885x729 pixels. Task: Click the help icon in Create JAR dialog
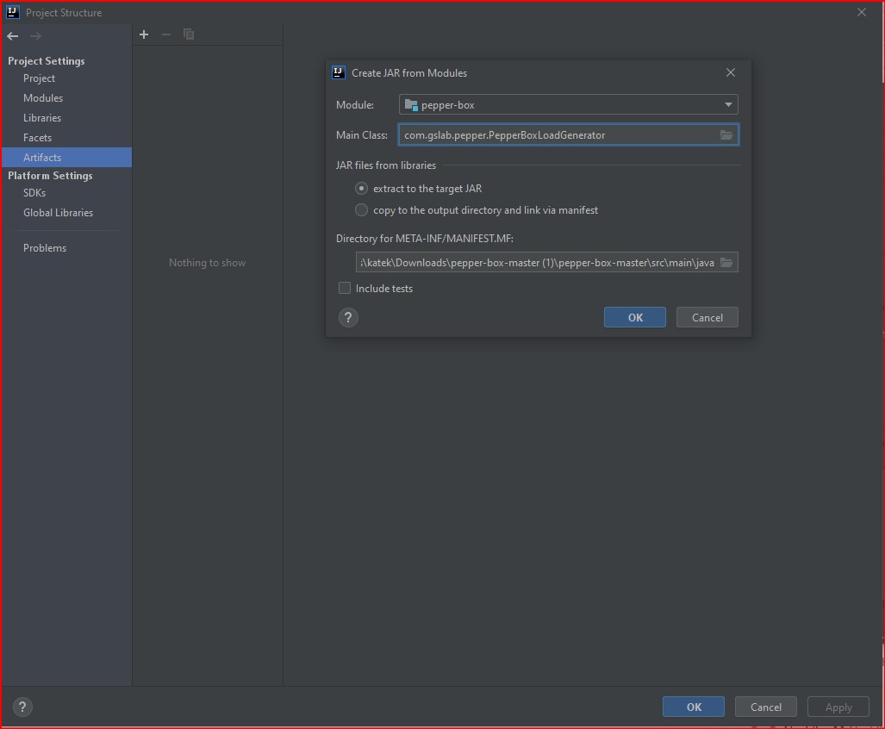point(347,317)
